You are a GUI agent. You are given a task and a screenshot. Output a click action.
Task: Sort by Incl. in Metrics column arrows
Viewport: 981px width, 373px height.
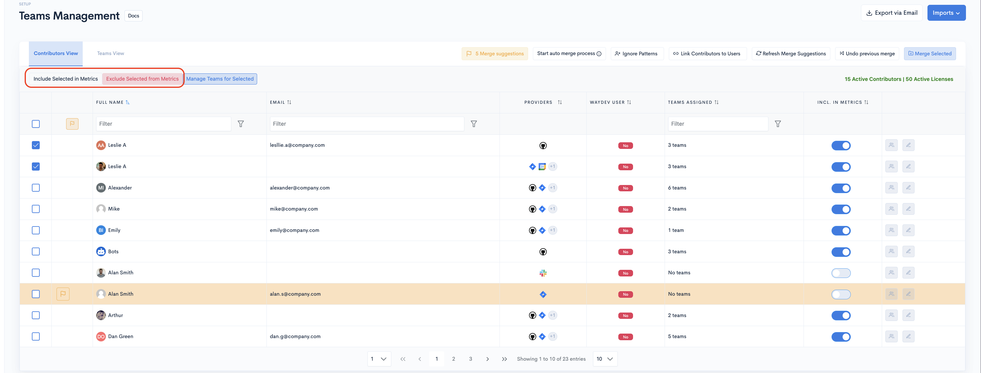(866, 102)
